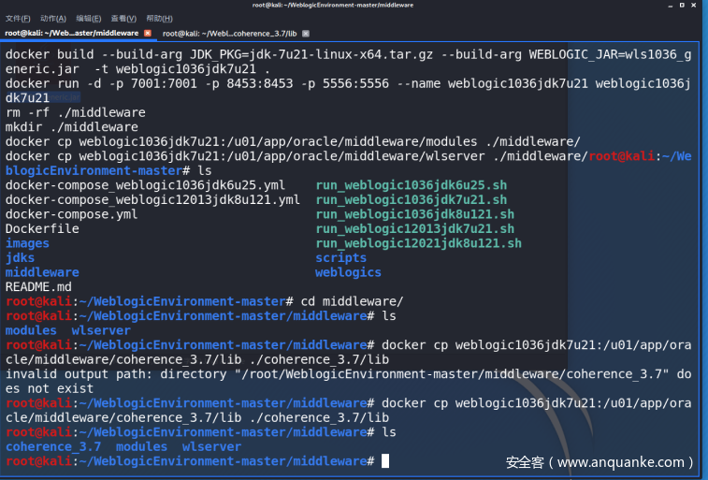Open the 编辑(E) edit menu
Screen dimensions: 708x480
click(89, 18)
